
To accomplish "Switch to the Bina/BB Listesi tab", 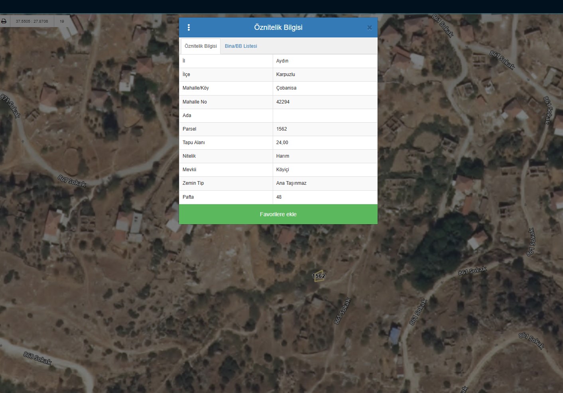I will click(241, 46).
